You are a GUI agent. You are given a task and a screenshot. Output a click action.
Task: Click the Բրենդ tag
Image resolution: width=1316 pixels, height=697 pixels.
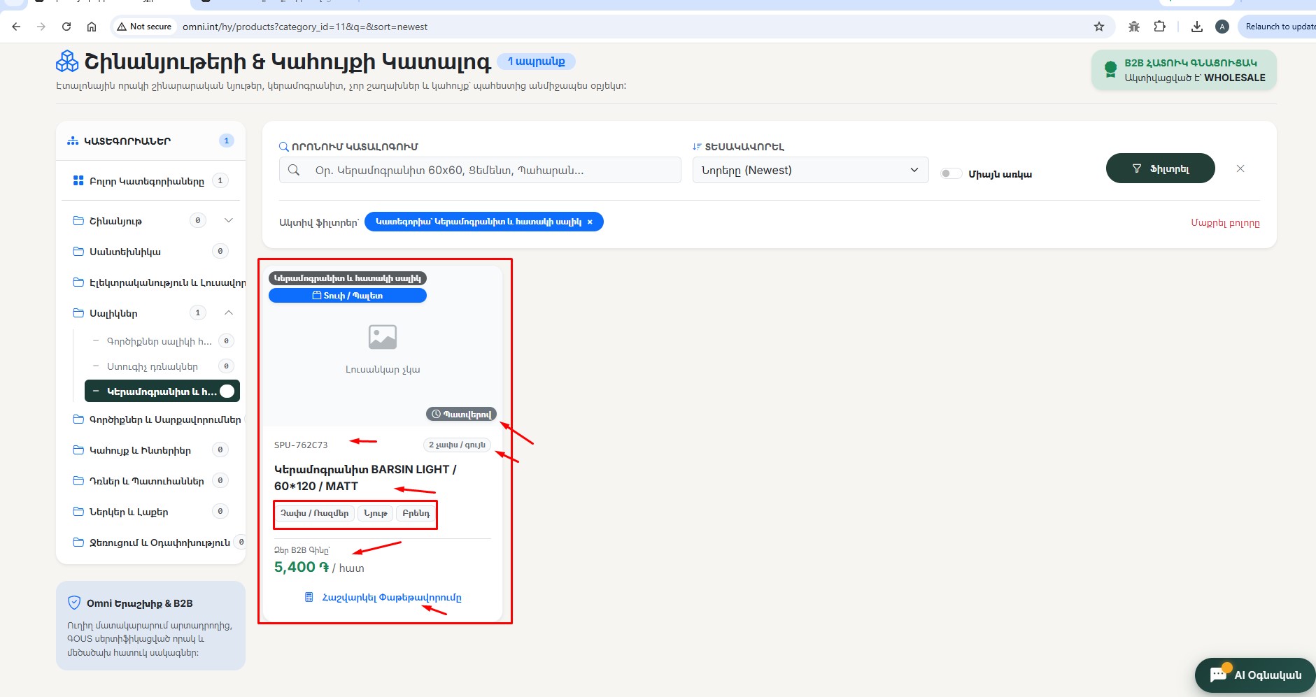416,513
